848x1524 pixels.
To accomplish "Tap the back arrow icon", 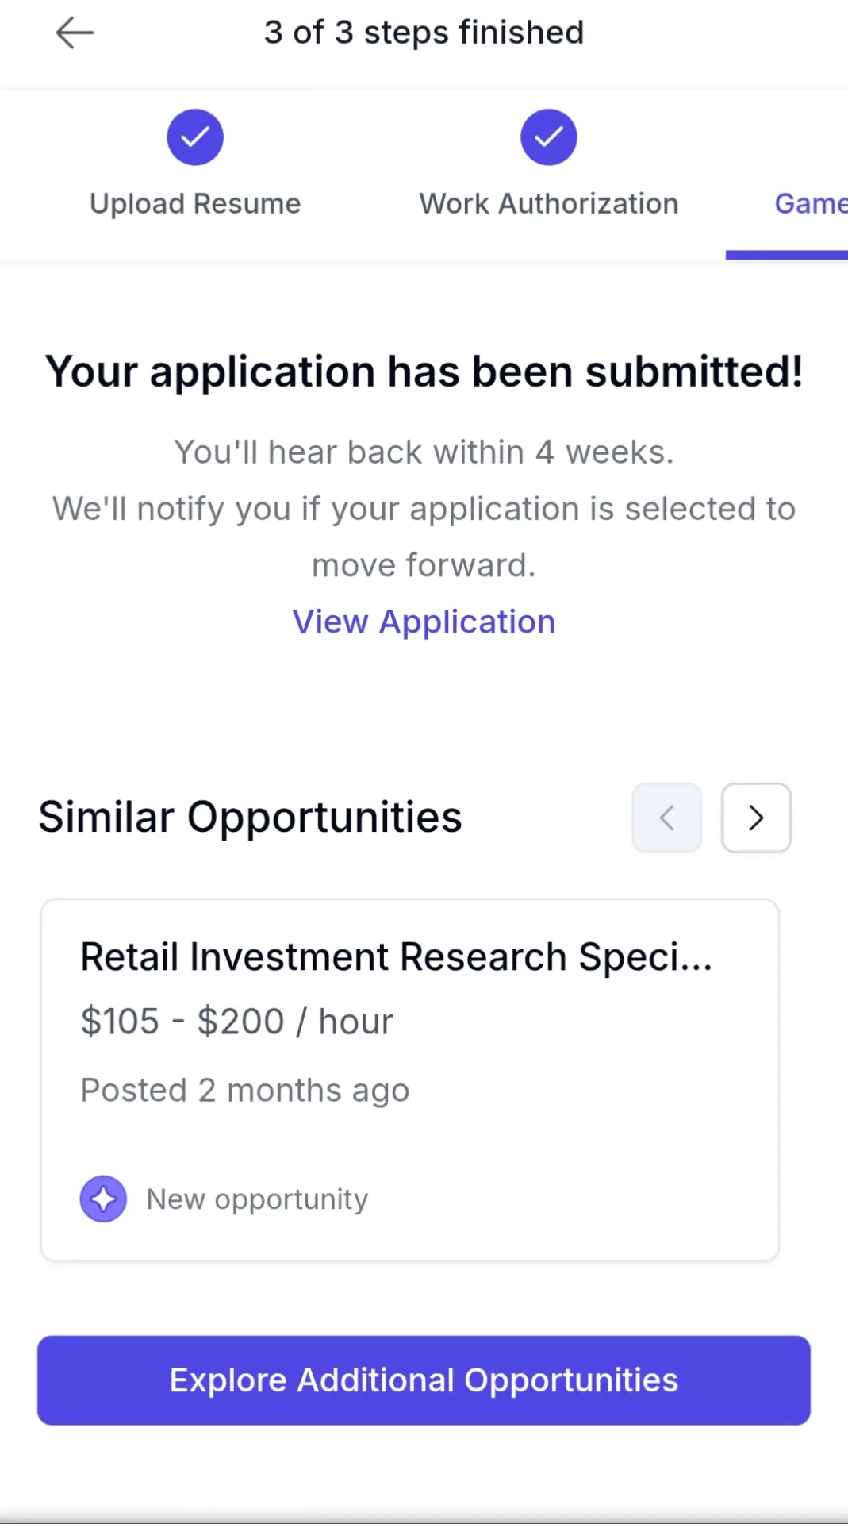I will coord(75,33).
